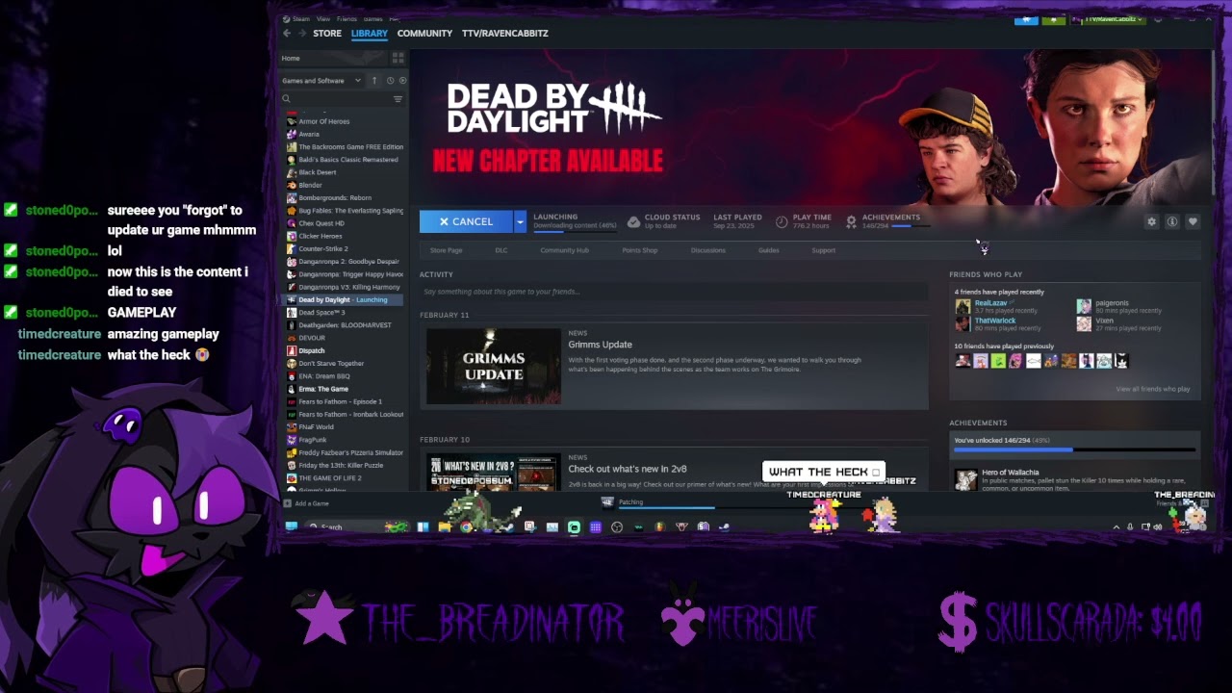This screenshot has height=693, width=1232.
Task: Open the DLC link
Action: 501,250
